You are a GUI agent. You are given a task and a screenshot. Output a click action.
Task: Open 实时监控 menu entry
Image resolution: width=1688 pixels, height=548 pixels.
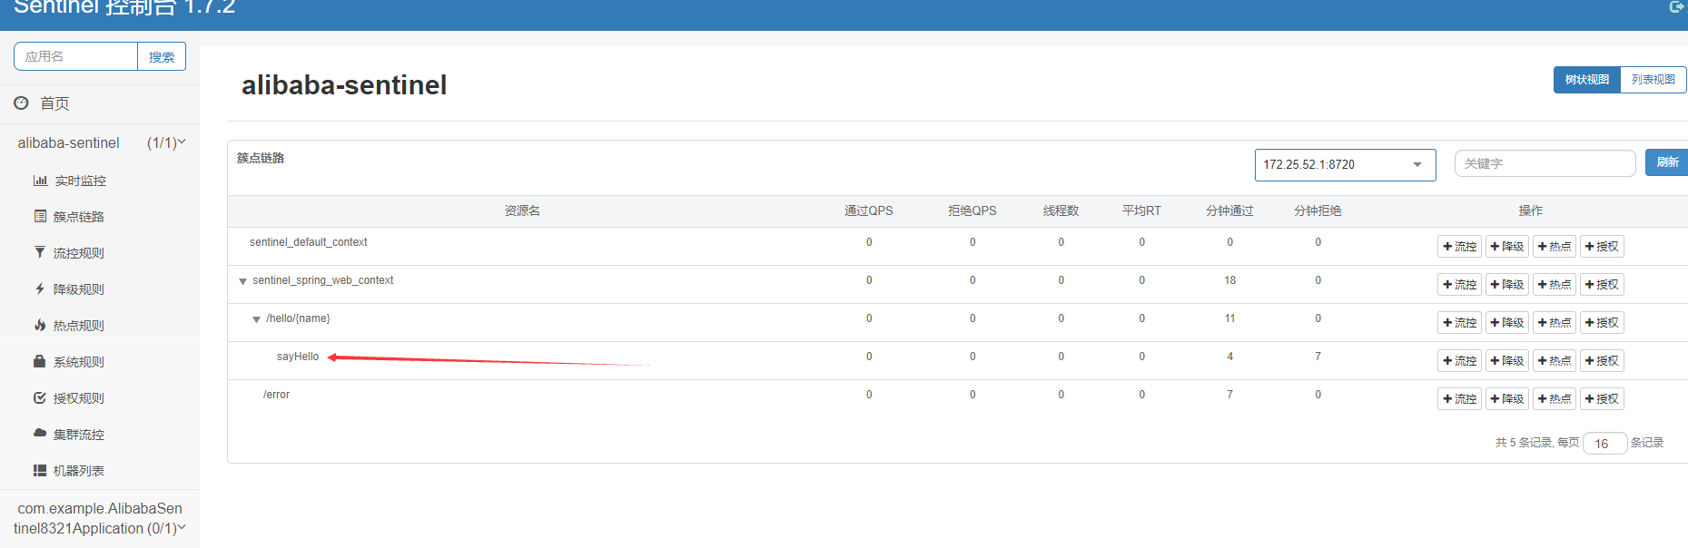click(x=80, y=181)
